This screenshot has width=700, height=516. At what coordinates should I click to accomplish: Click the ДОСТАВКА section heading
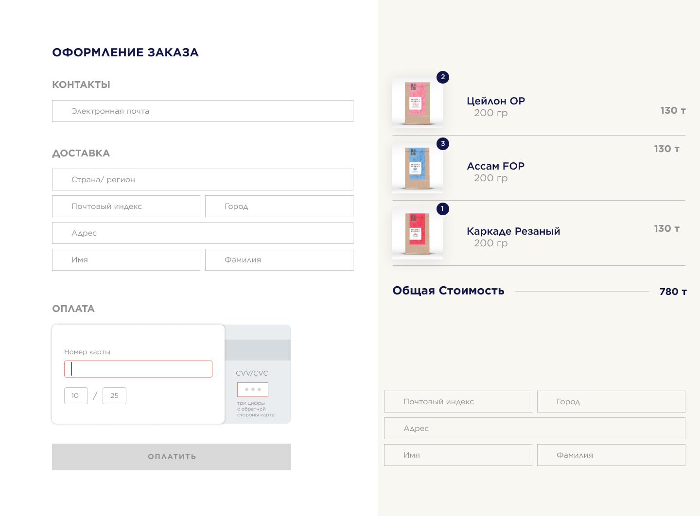(81, 154)
